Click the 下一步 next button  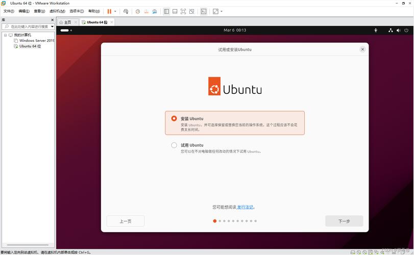point(344,221)
